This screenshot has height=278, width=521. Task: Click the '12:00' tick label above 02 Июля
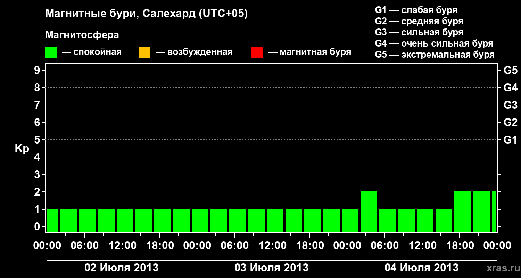tap(122, 246)
